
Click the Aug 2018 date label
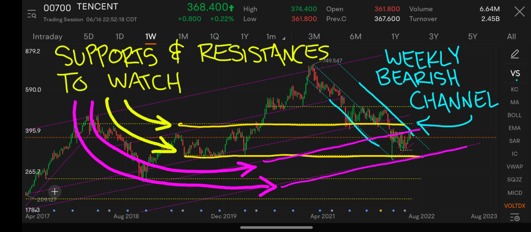click(x=125, y=216)
